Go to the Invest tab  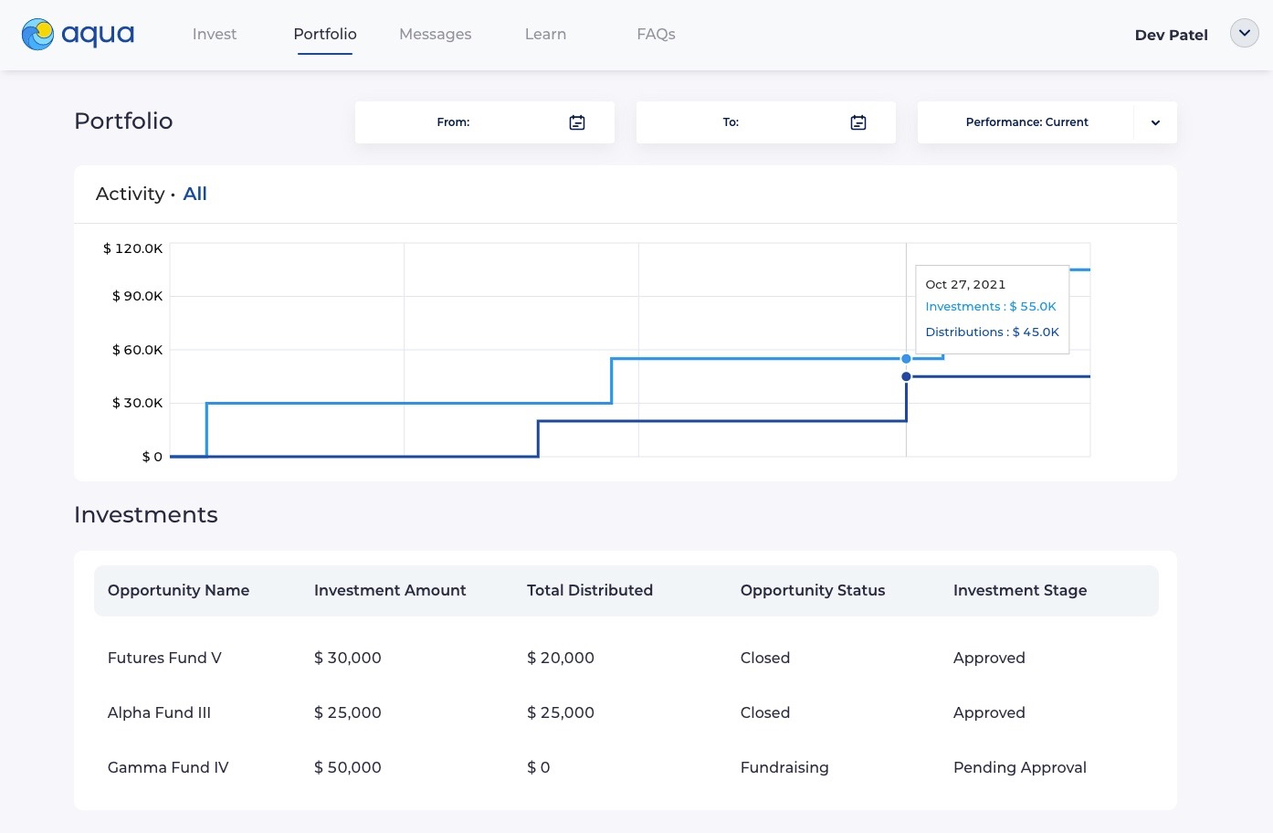tap(215, 35)
